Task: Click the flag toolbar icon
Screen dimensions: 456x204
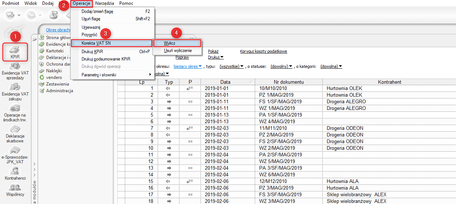Action: (x=54, y=15)
